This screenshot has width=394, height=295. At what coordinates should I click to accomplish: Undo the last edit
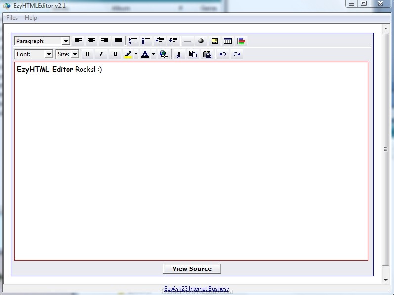[223, 54]
